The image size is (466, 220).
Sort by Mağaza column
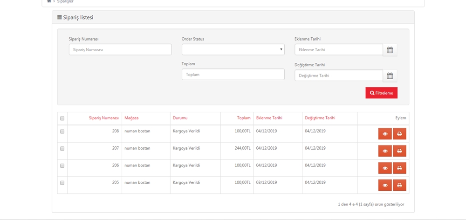(x=132, y=118)
